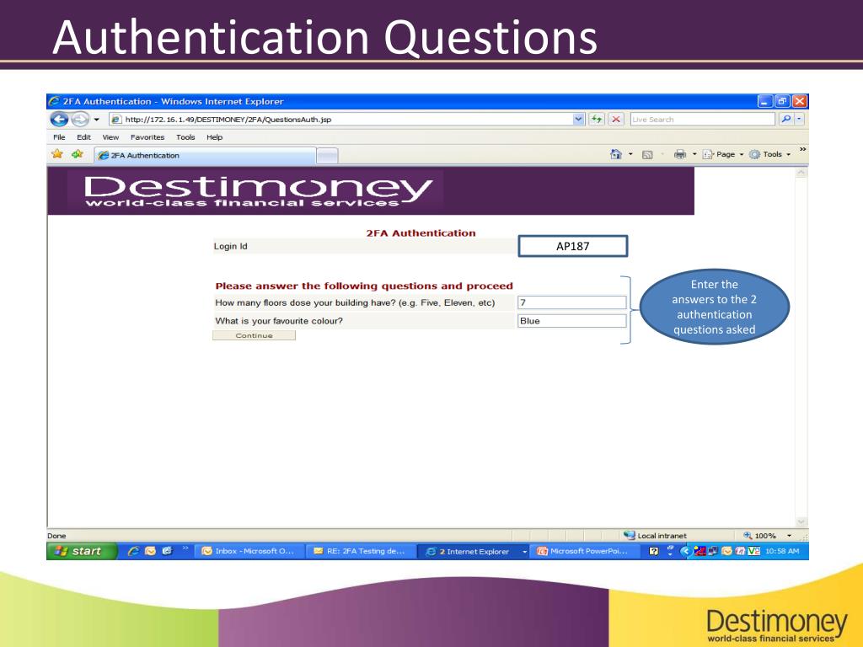Open the View menu
863x647 pixels.
click(x=110, y=137)
